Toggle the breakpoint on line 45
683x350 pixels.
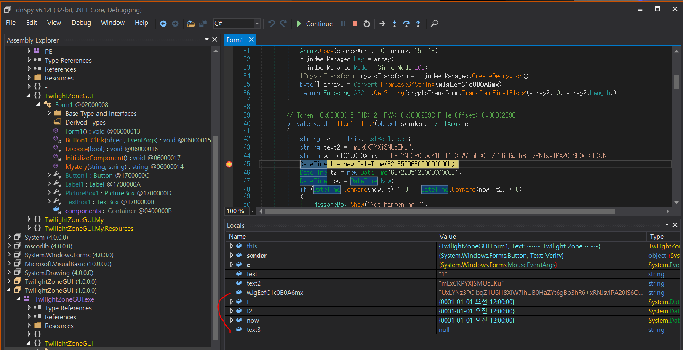(x=229, y=164)
